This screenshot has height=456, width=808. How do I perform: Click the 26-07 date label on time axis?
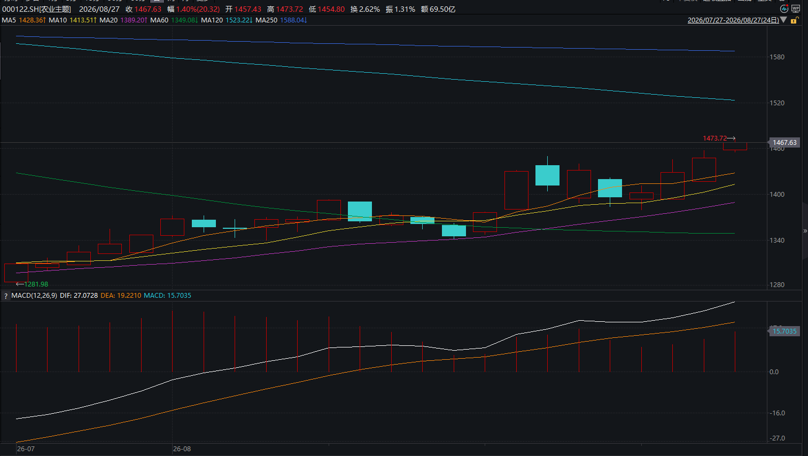tap(26, 449)
